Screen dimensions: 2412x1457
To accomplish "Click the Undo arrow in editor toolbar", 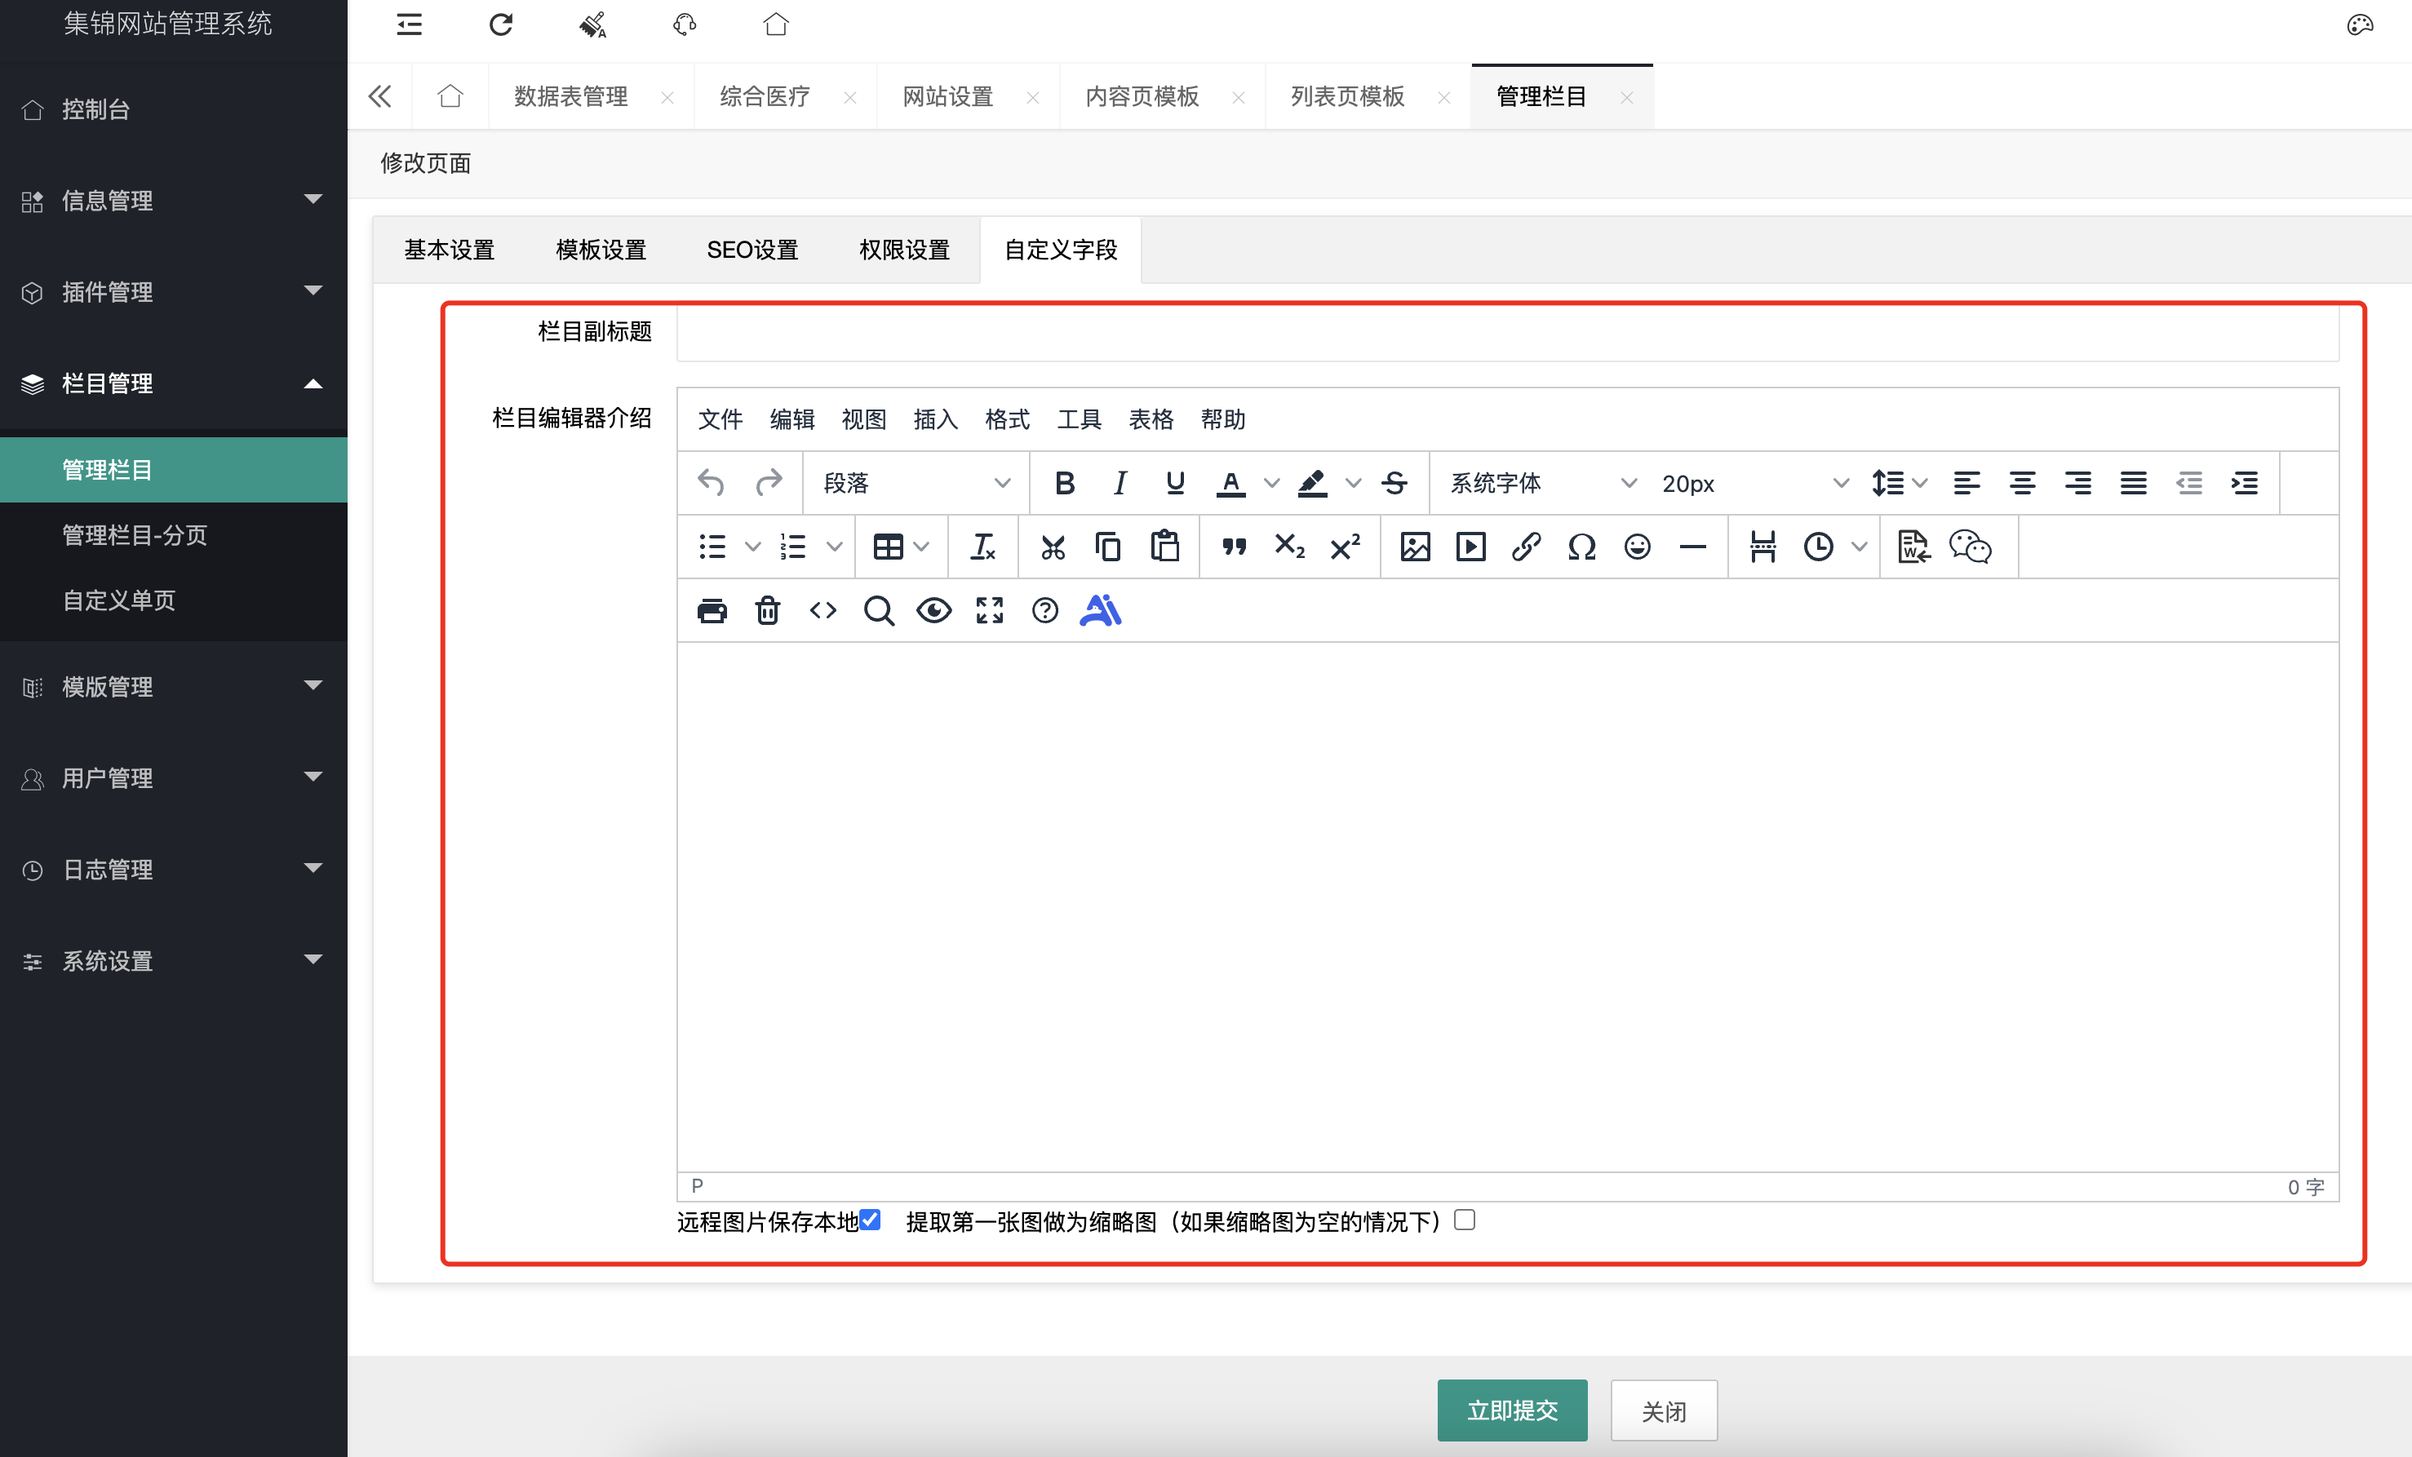I will tap(711, 482).
